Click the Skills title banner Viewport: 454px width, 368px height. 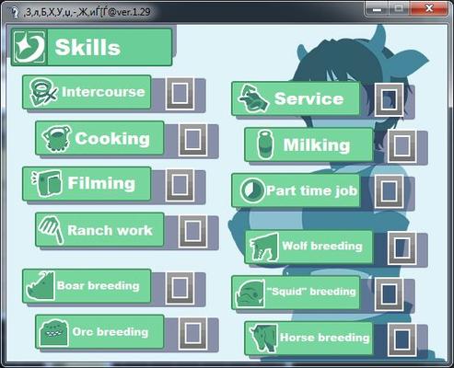(91, 47)
